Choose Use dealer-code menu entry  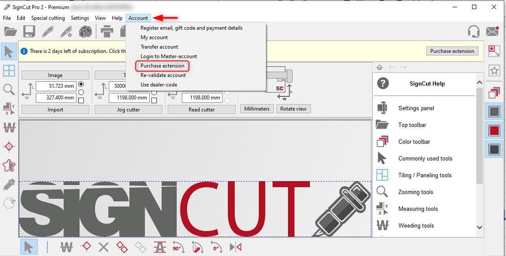159,85
